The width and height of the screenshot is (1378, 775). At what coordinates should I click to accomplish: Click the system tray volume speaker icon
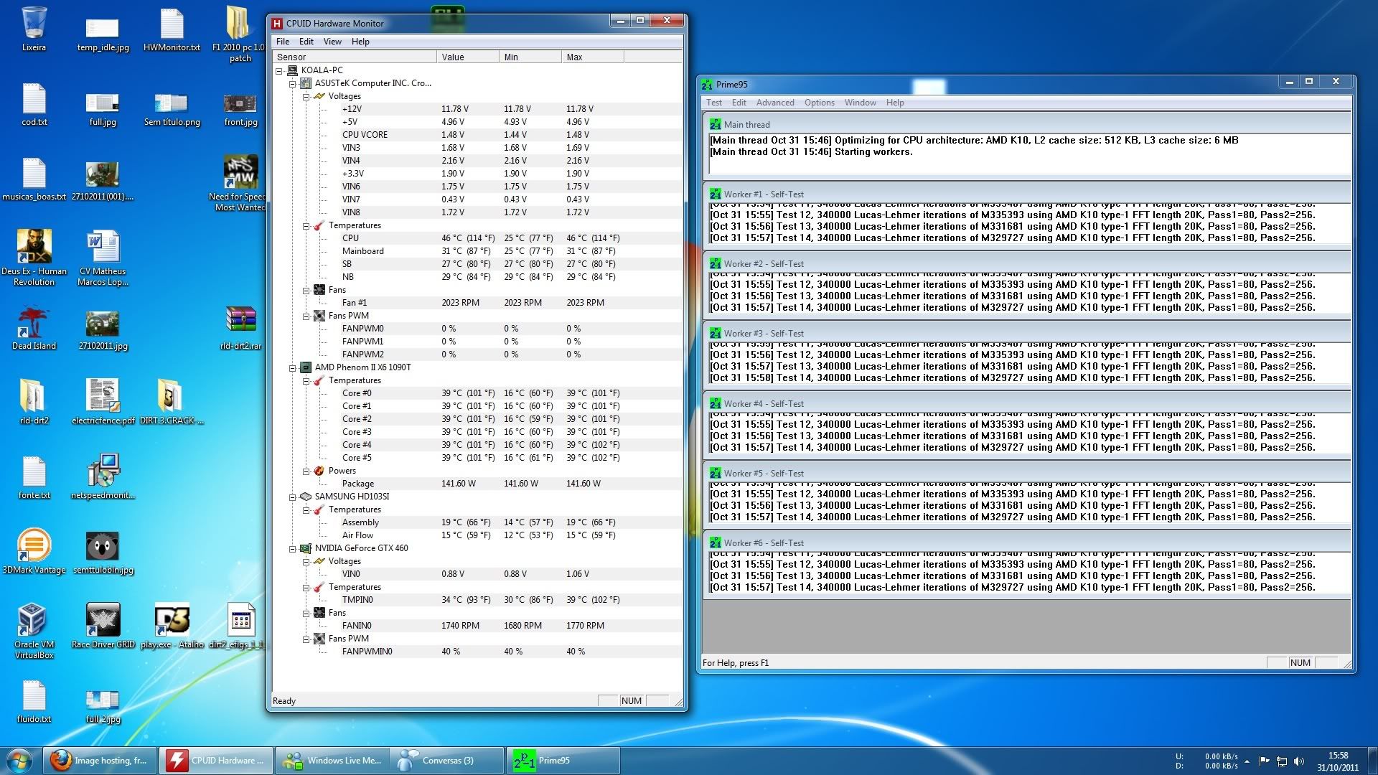pyautogui.click(x=1299, y=761)
